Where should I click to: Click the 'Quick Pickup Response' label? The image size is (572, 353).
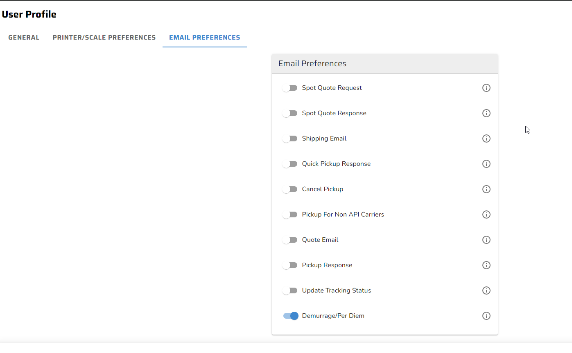point(337,164)
